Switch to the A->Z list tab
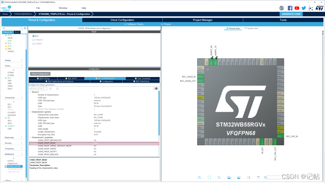The height and width of the screenshot is (183, 325). [17, 32]
